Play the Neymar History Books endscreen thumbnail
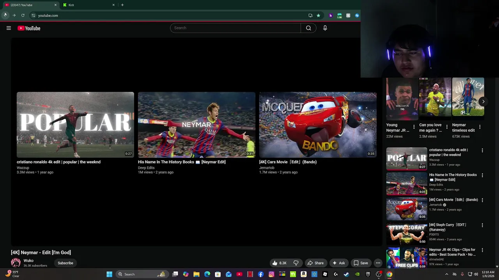 point(196,124)
